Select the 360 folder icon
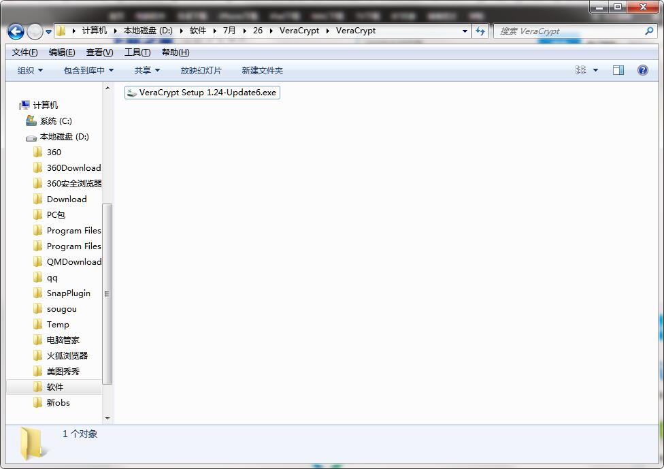The image size is (664, 469). coord(37,152)
